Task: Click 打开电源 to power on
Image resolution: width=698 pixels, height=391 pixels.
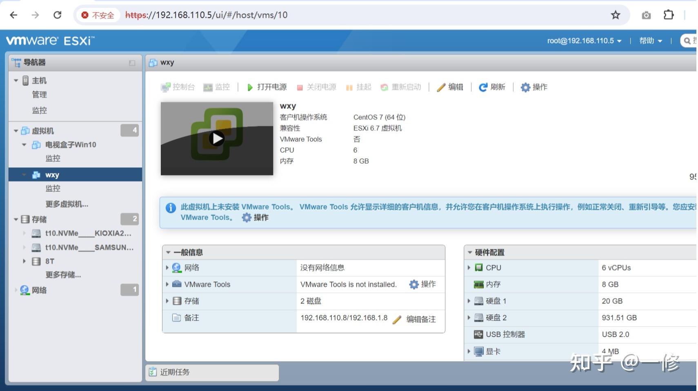Action: pos(267,87)
